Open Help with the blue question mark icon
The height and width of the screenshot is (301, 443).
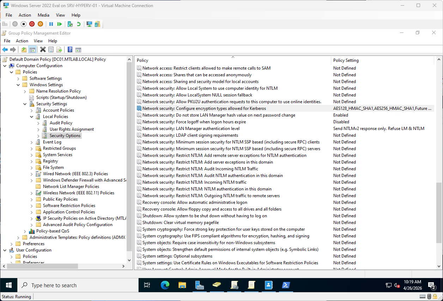coord(70,49)
